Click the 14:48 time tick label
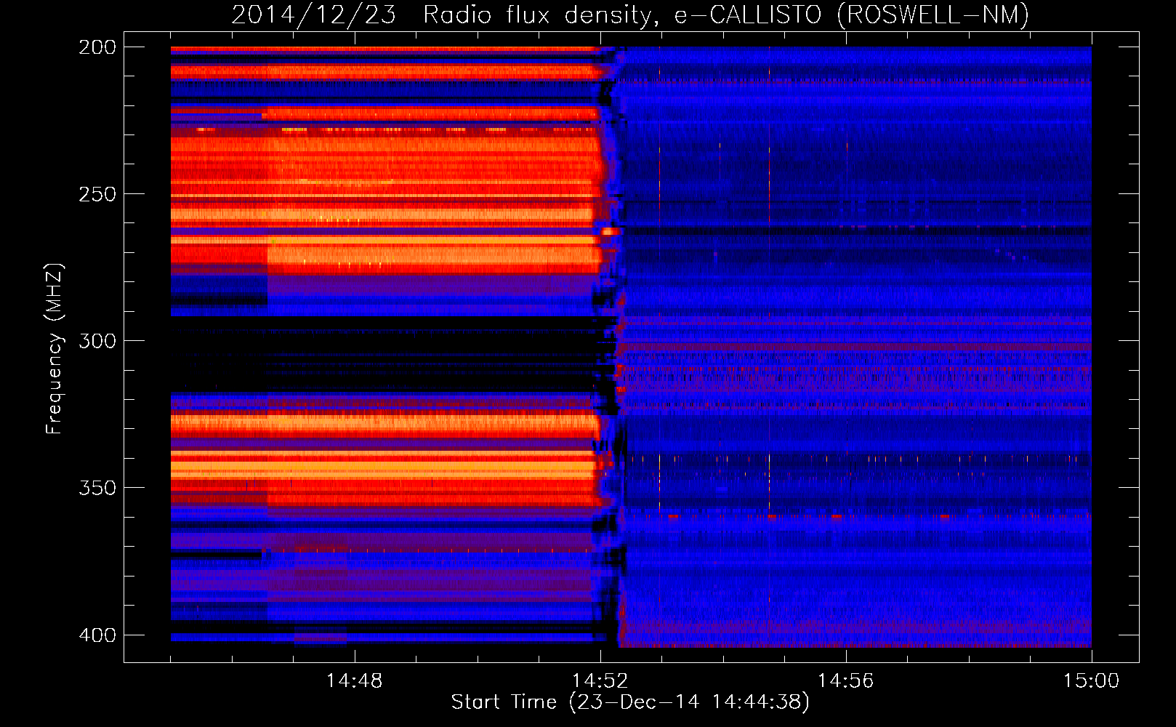 (354, 681)
